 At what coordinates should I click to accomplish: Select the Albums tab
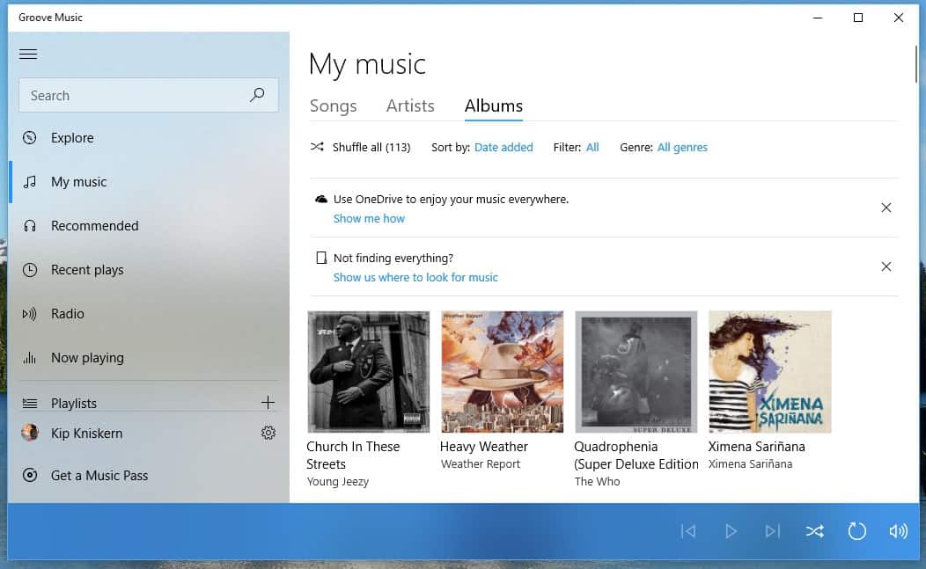coord(494,106)
